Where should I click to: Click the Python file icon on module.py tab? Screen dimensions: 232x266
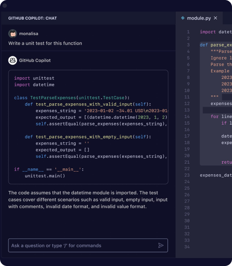[x=183, y=18]
